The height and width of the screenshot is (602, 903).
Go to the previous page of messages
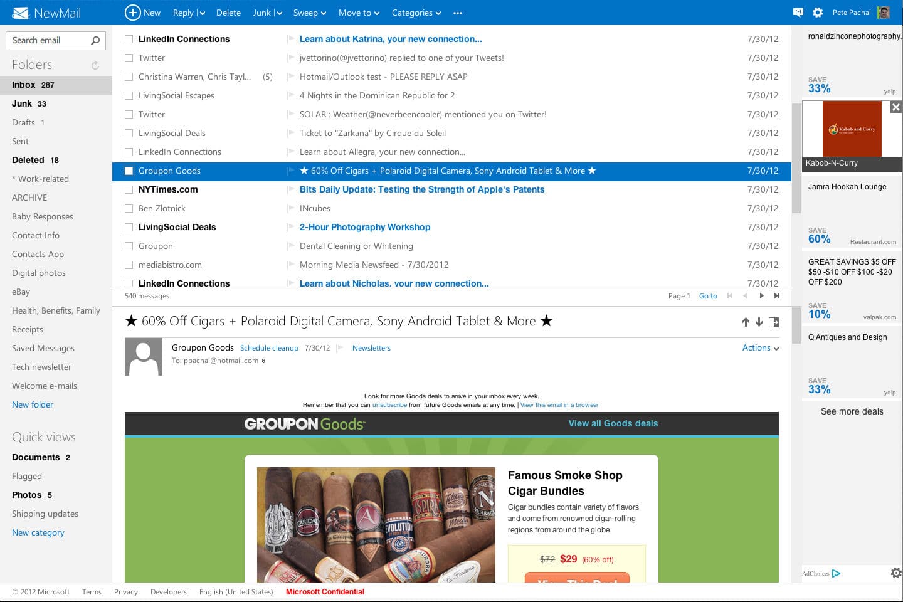click(x=745, y=296)
